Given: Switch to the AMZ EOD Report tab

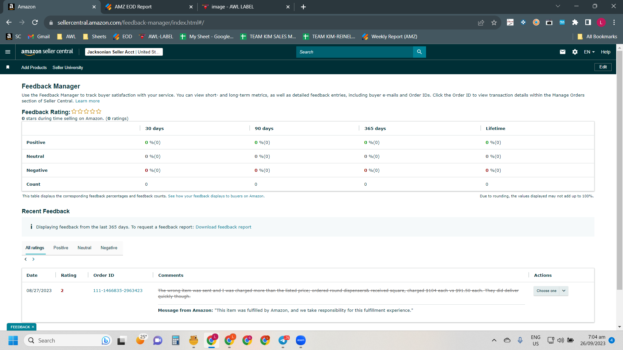Looking at the screenshot, I should pos(149,7).
